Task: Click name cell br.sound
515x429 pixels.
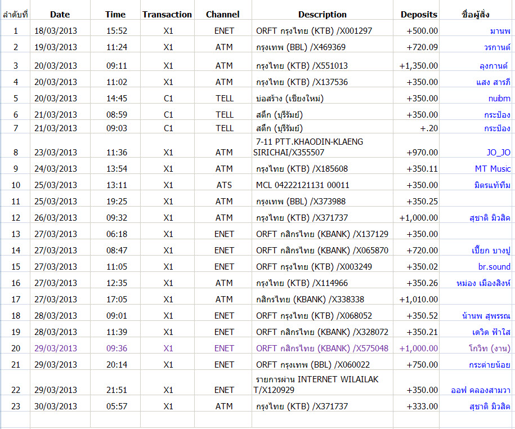Action: click(494, 267)
